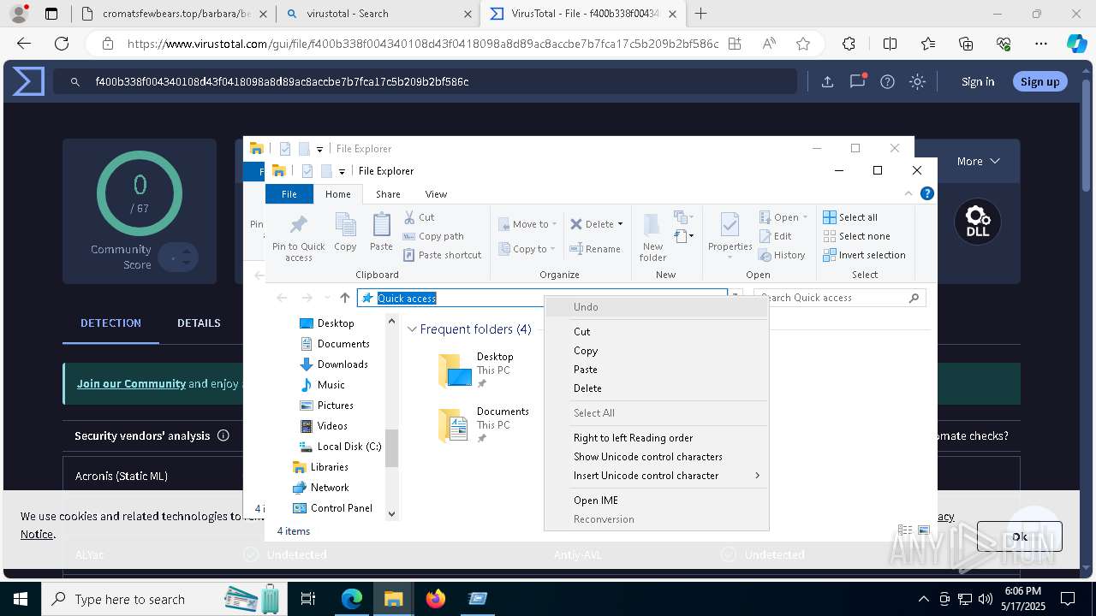
Task: Refresh the browser page
Action: pos(62,44)
